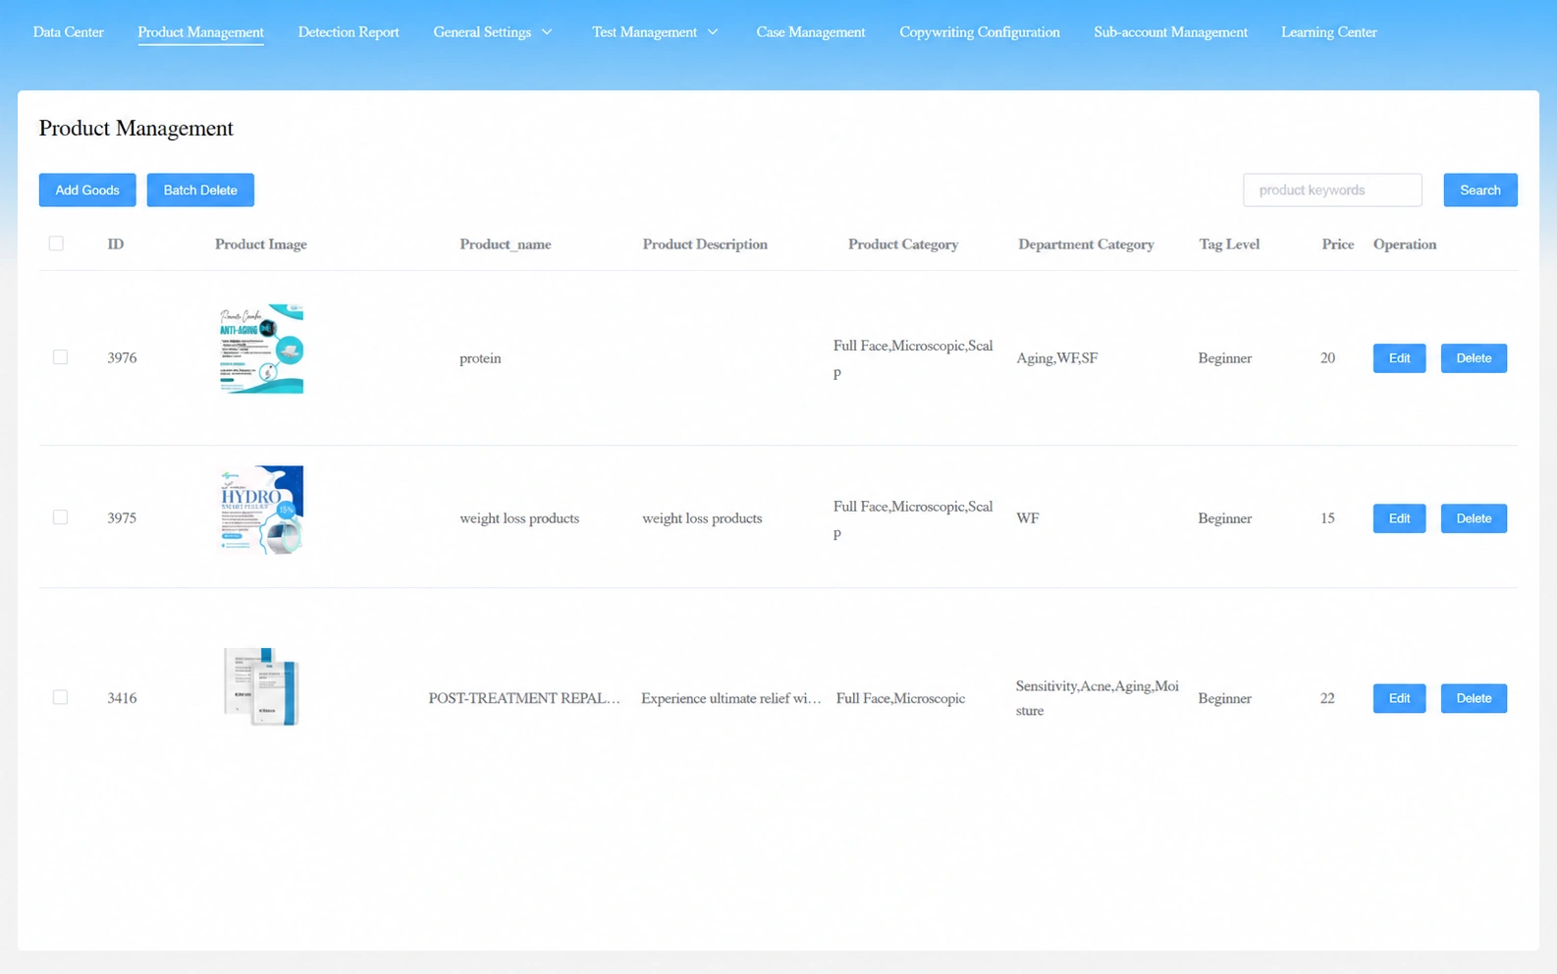Image resolution: width=1557 pixels, height=974 pixels.
Task: Click the Product Management page heading
Action: (x=136, y=129)
